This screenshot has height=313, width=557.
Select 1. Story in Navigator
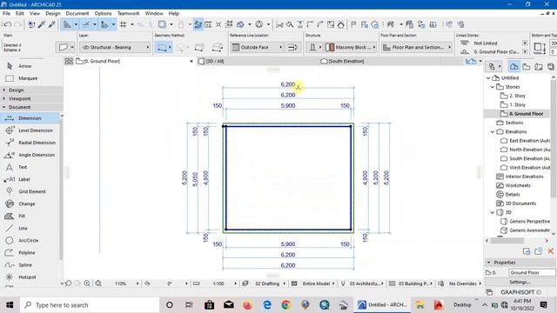[517, 104]
